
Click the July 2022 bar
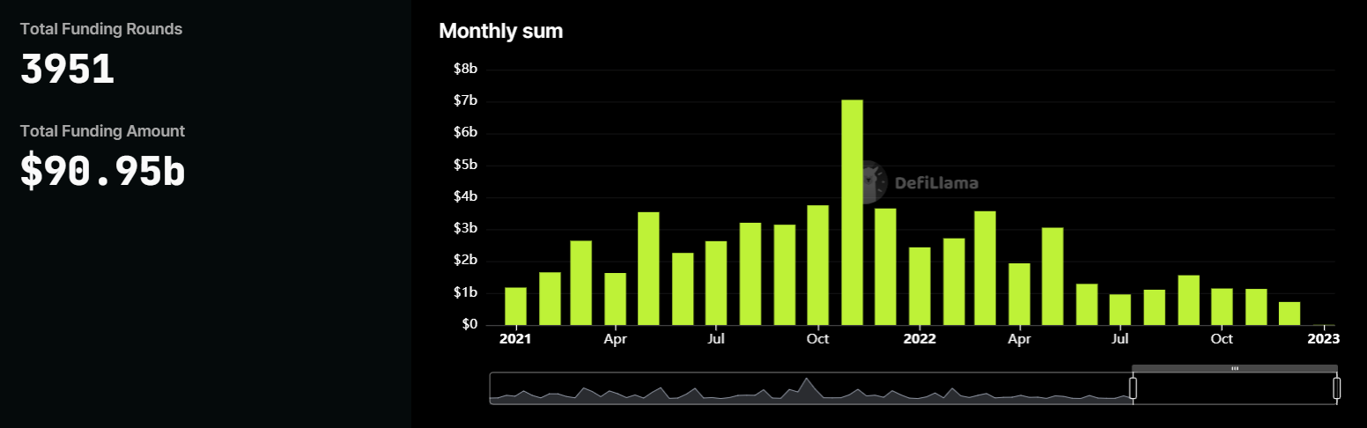point(1120,310)
